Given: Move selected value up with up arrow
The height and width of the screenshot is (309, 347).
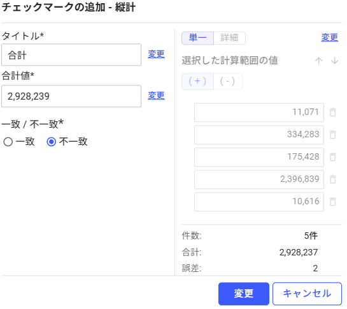Looking at the screenshot, I should point(319,61).
